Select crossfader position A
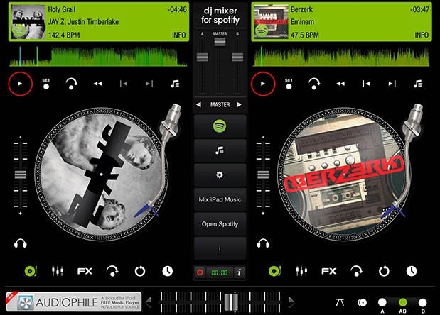 click(x=382, y=302)
